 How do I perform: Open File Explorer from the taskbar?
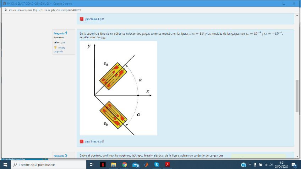tap(114, 165)
